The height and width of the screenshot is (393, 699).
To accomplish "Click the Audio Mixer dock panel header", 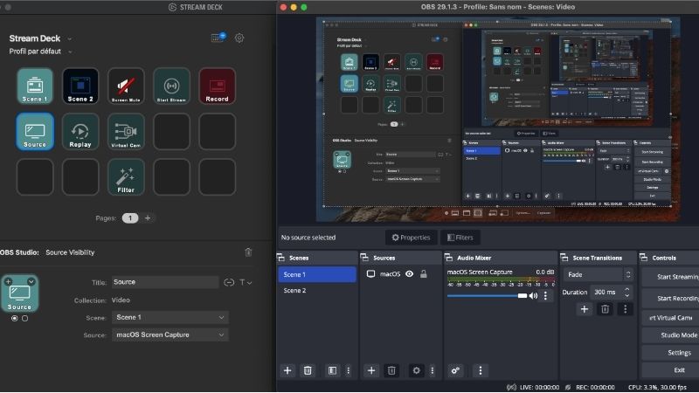I will tap(500, 258).
